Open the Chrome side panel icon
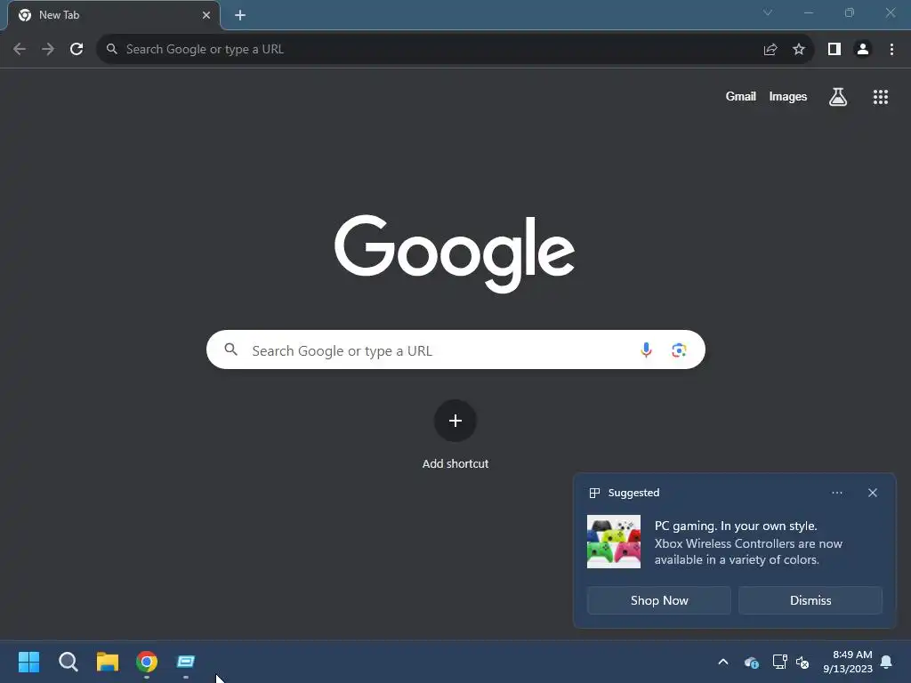The image size is (911, 683). click(834, 50)
